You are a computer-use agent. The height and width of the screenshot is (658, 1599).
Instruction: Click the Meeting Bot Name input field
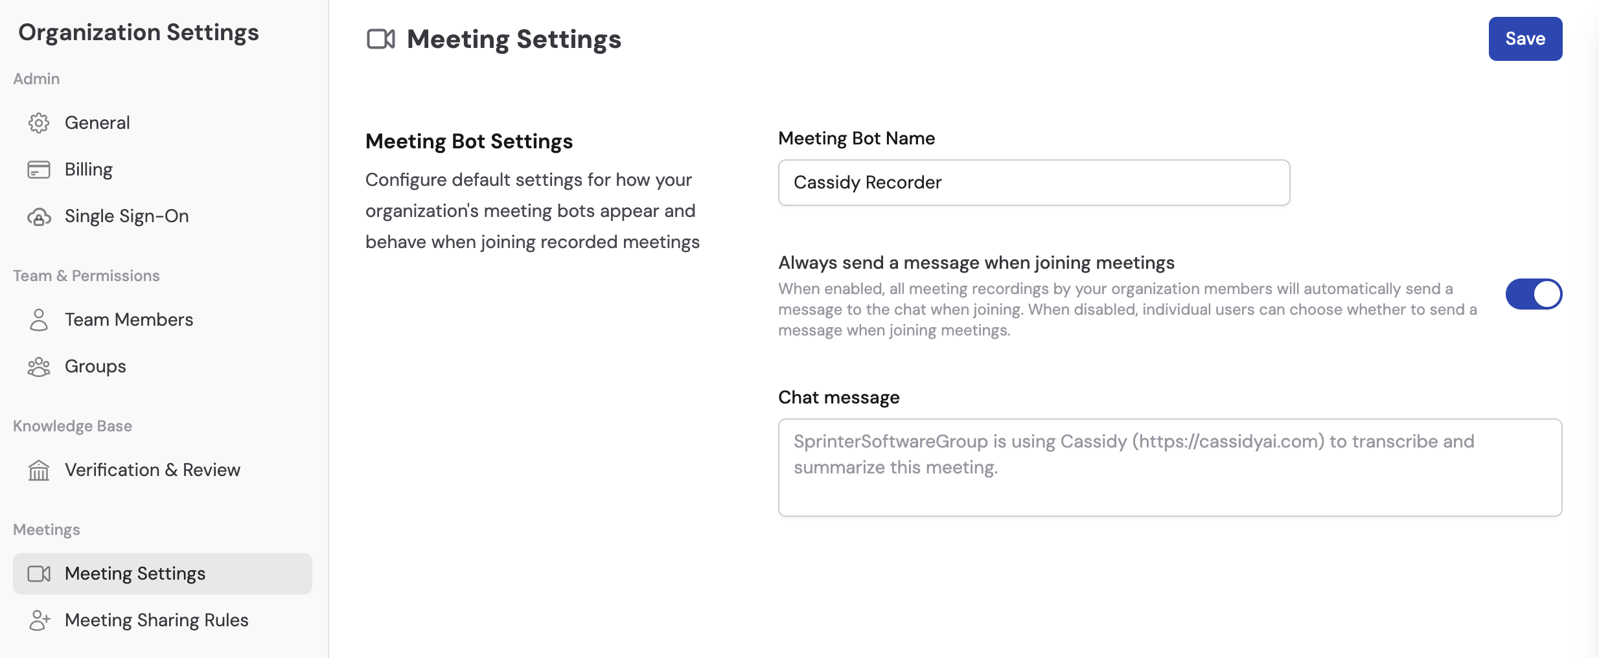[x=1033, y=182]
